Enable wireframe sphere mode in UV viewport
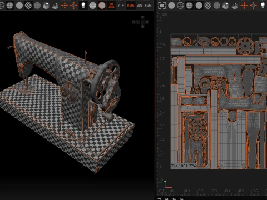Viewport: 267px width, 200px height. (x=180, y=6)
